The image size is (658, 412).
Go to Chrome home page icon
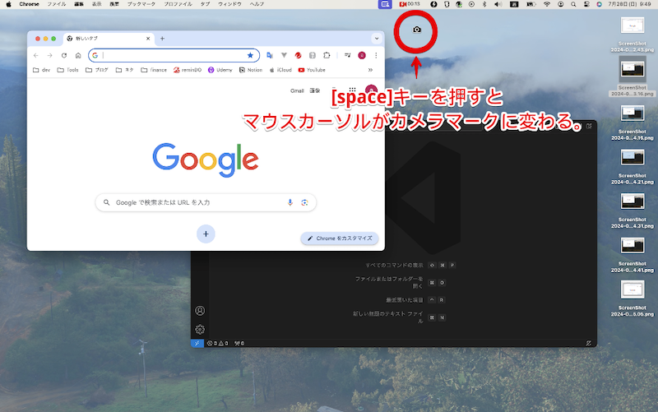[x=78, y=55]
